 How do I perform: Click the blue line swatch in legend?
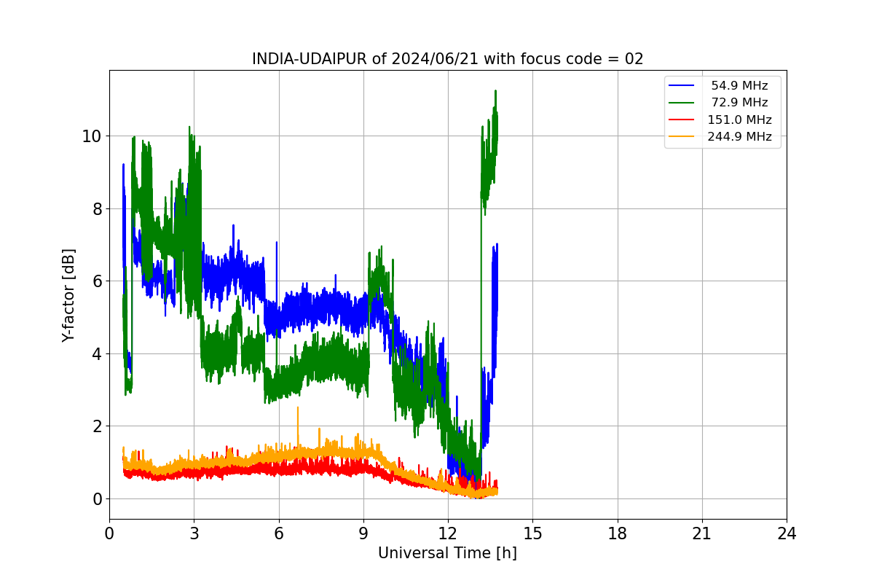click(x=682, y=86)
